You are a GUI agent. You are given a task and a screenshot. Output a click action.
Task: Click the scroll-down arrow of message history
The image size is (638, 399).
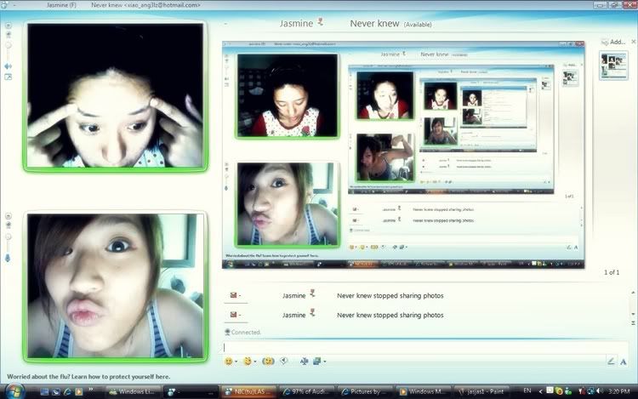(x=633, y=314)
